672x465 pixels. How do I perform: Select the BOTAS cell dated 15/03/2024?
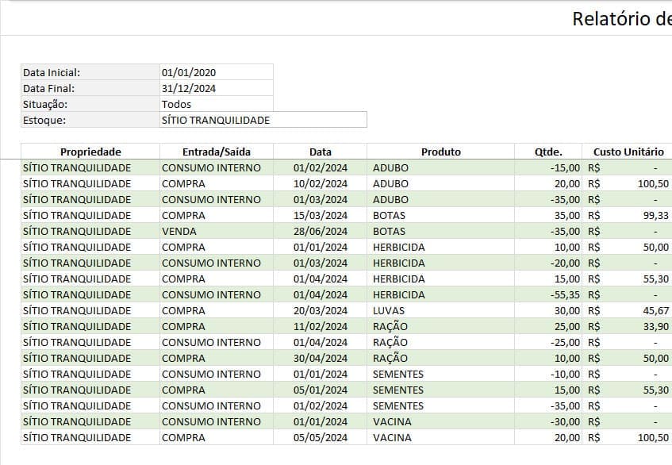(x=440, y=215)
